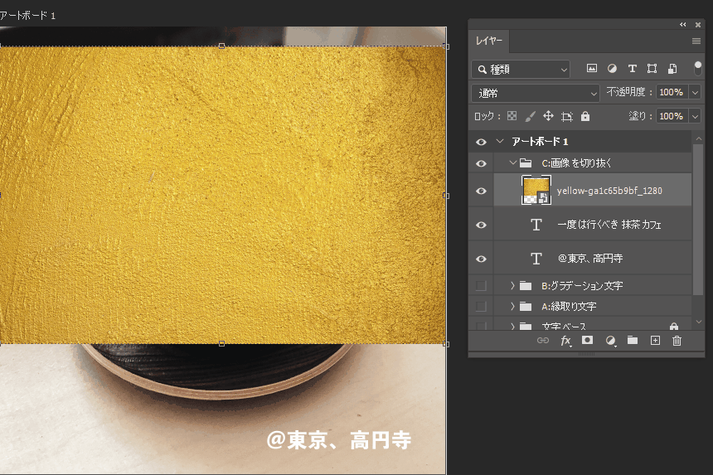Close the Layers panel
Image resolution: width=713 pixels, height=475 pixels.
pyautogui.click(x=697, y=25)
